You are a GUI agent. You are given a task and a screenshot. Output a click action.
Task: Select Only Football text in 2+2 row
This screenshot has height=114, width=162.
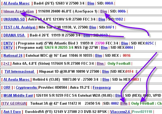tap(119, 63)
